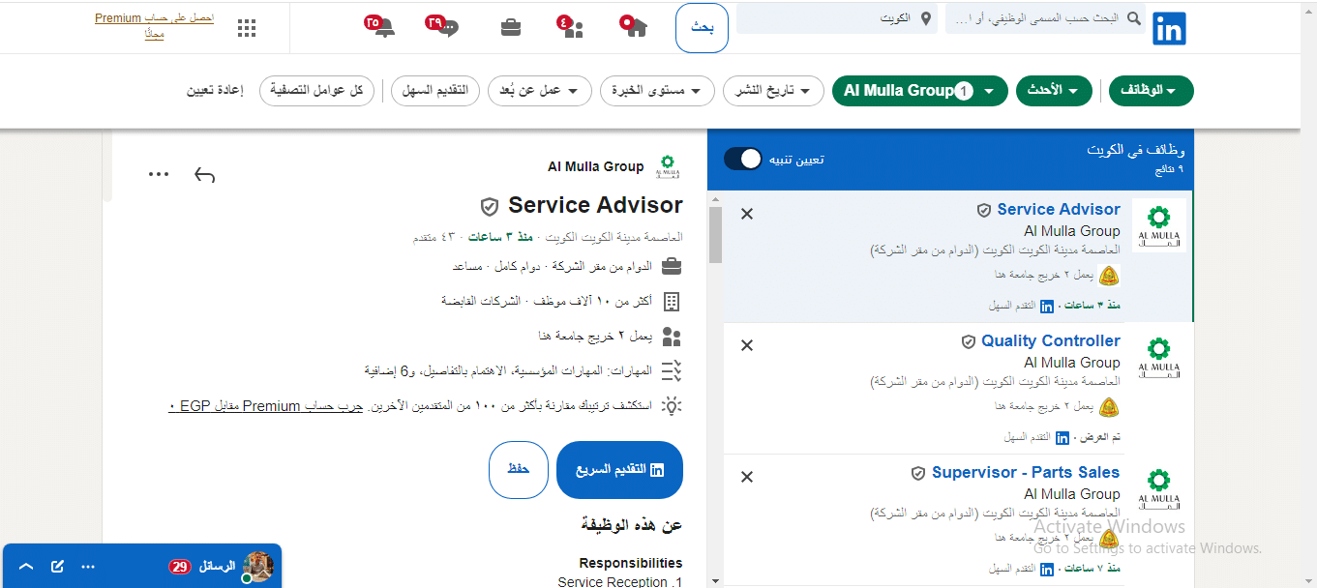Click Al Mulla logo in Service Advisor card
This screenshot has width=1317, height=588.
click(x=1158, y=224)
